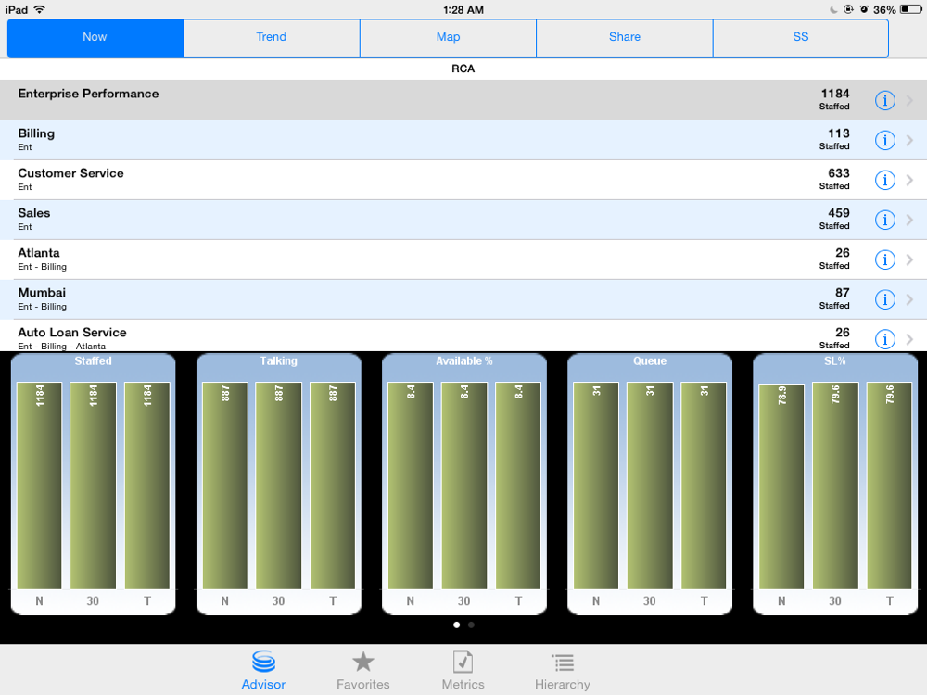927x695 pixels.
Task: Tap the 633 Staffed value
Action: (x=838, y=173)
